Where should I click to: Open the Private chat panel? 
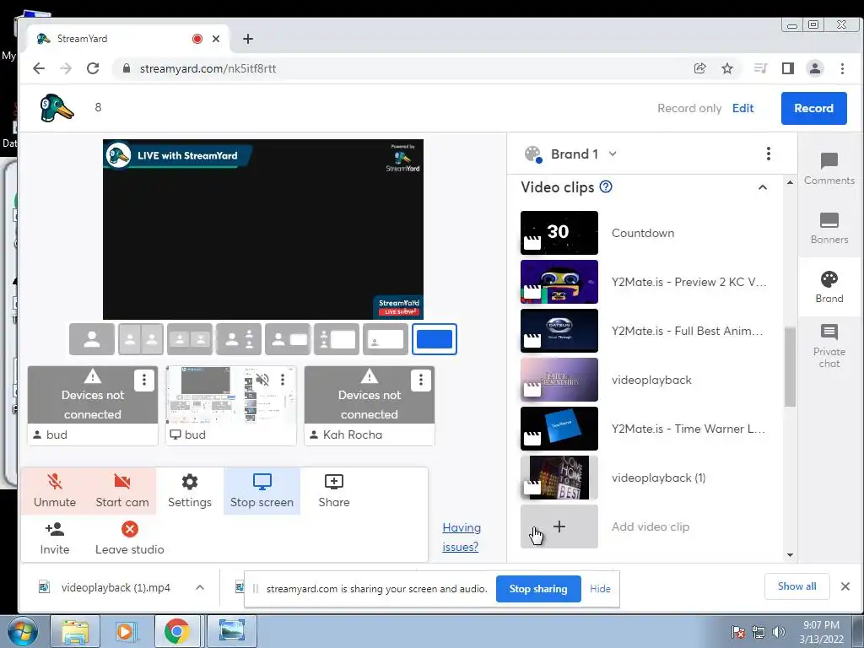coord(829,346)
